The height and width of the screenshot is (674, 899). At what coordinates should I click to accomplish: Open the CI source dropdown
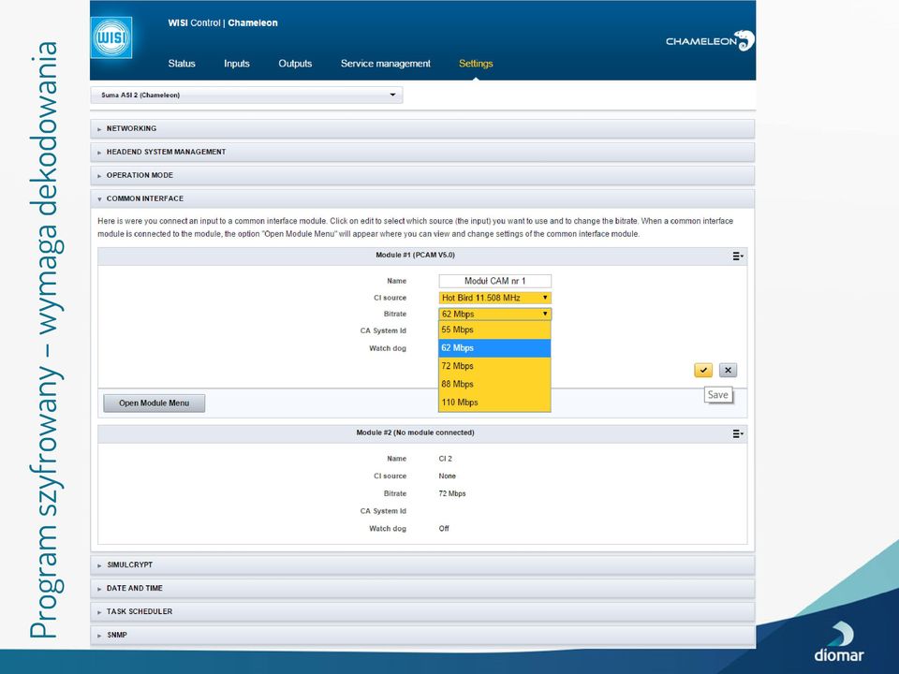494,298
